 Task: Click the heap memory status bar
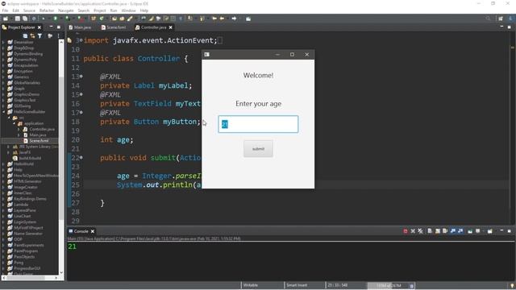(x=388, y=286)
